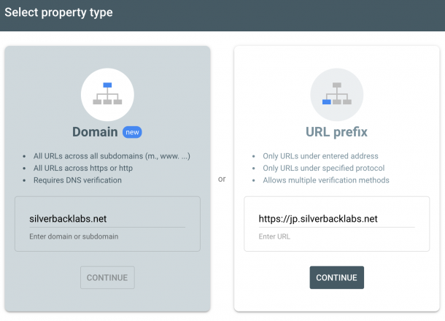Click 'All URLs across https or http' bullet

(x=83, y=168)
